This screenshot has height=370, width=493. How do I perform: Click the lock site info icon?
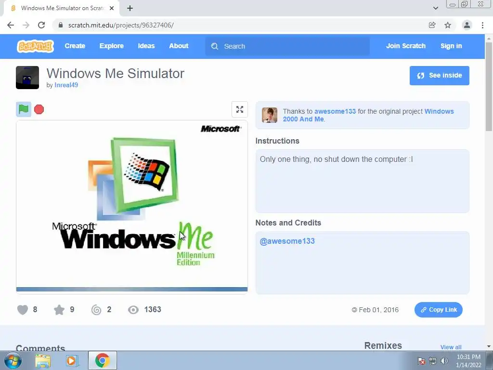point(61,25)
